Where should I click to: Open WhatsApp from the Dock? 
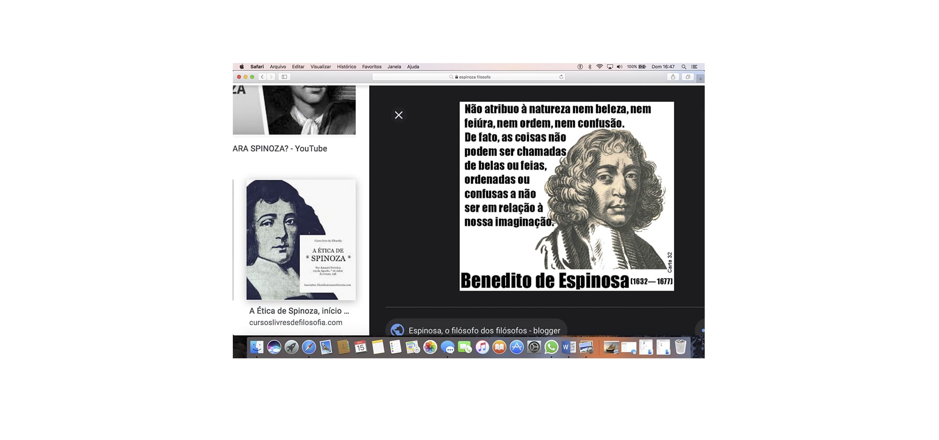(x=551, y=347)
